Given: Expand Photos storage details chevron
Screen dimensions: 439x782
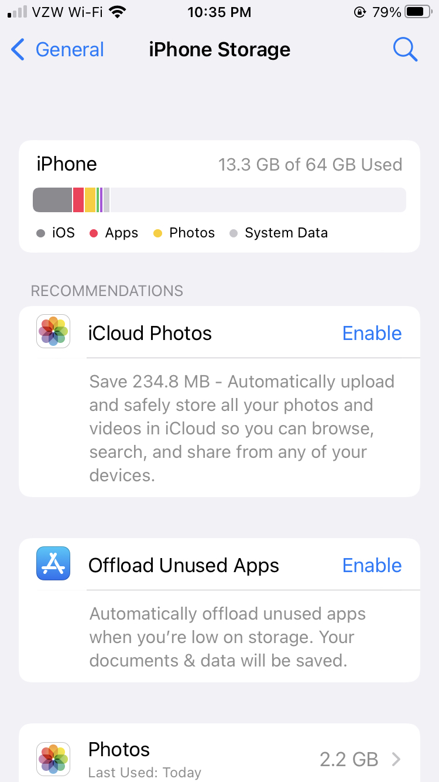Looking at the screenshot, I should [x=396, y=760].
